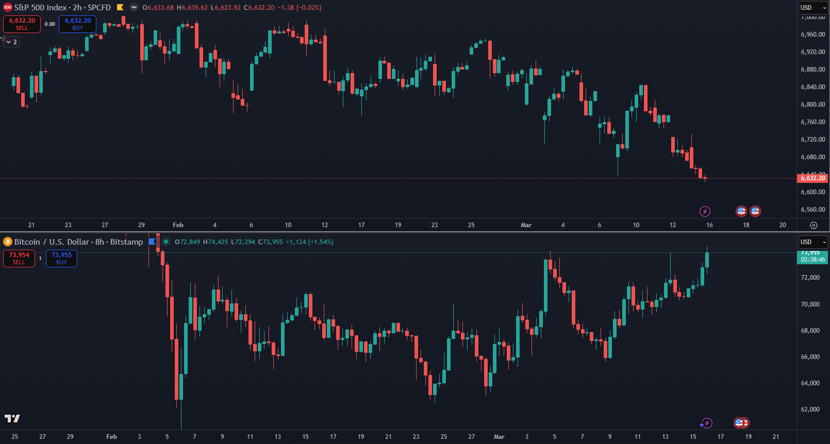Toggle the grey market status indicator on S&P 500

[x=134, y=7]
